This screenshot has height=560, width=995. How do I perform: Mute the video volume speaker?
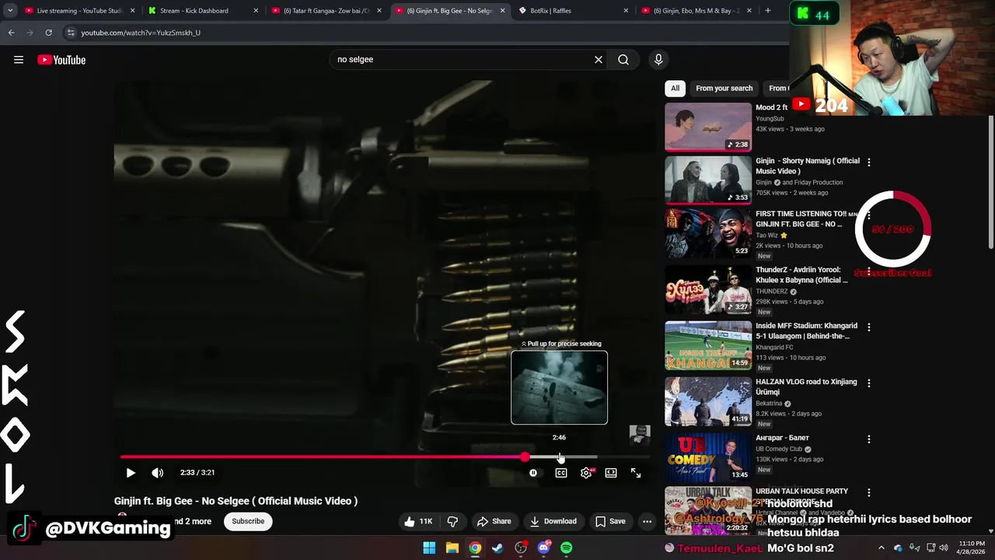158,473
